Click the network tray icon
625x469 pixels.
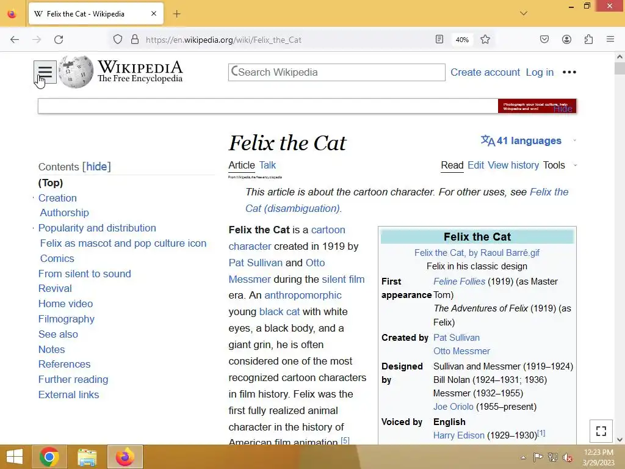[x=553, y=457]
